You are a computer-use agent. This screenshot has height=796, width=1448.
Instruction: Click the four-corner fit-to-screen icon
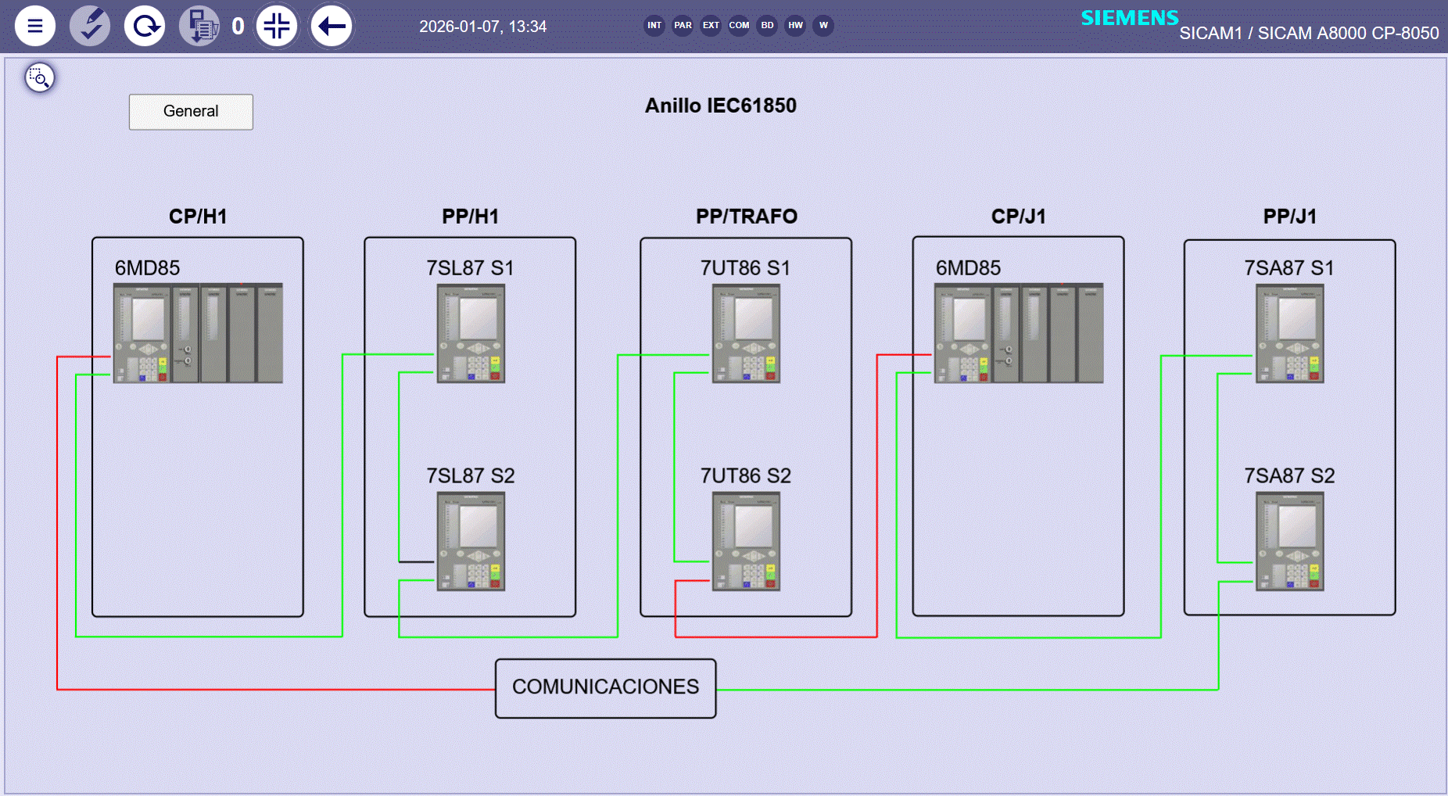point(277,26)
